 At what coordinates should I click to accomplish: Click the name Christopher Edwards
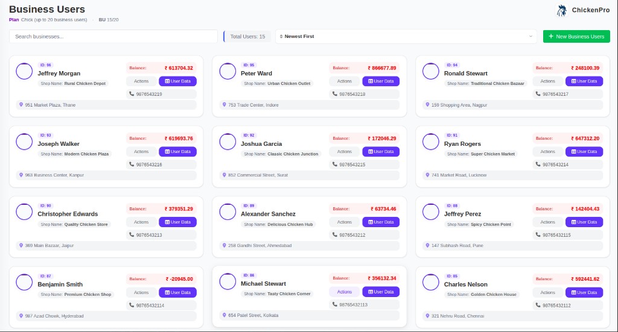coord(68,214)
